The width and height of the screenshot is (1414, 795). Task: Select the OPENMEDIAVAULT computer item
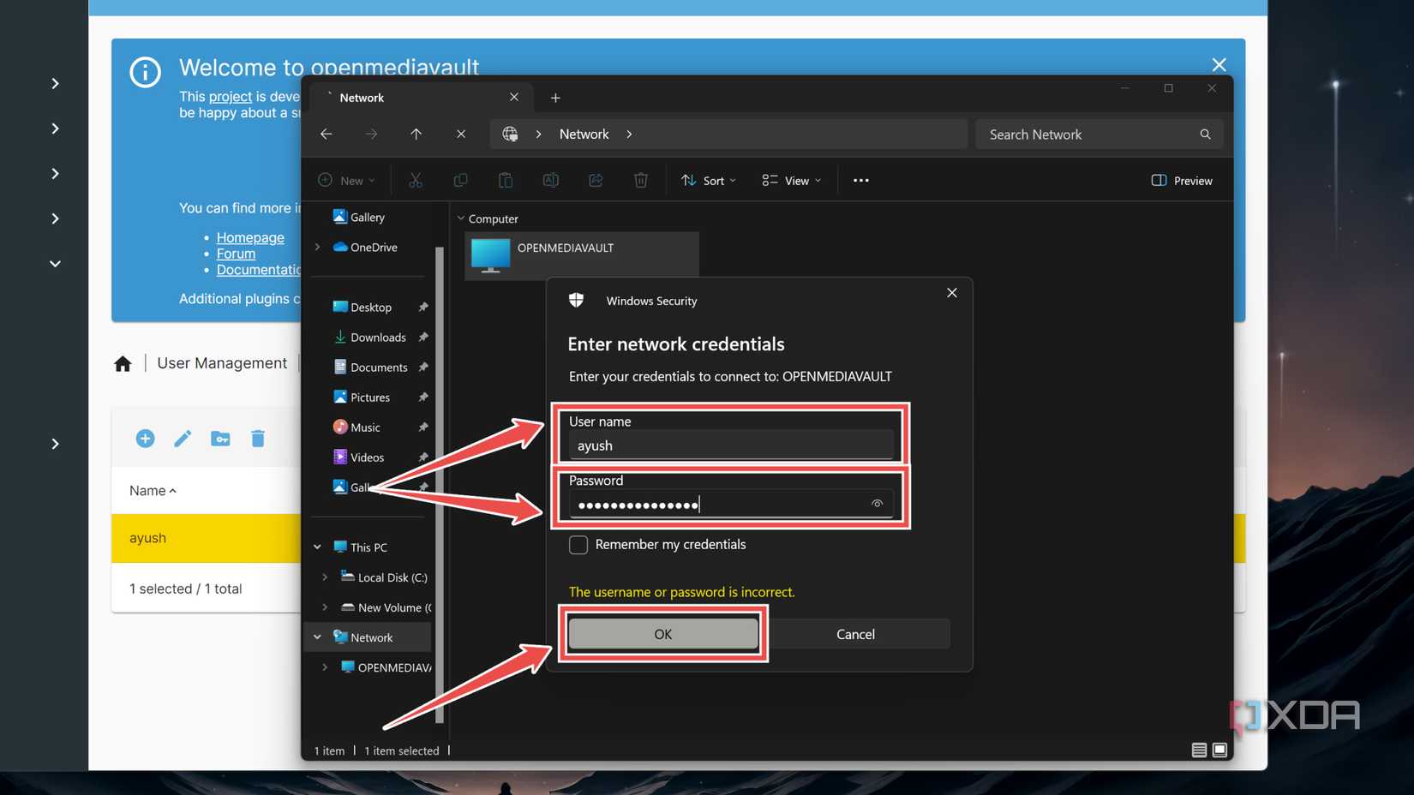coord(582,255)
